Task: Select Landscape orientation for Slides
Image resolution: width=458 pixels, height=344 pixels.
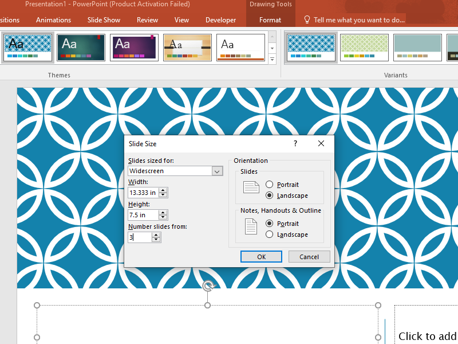Action: coord(270,196)
